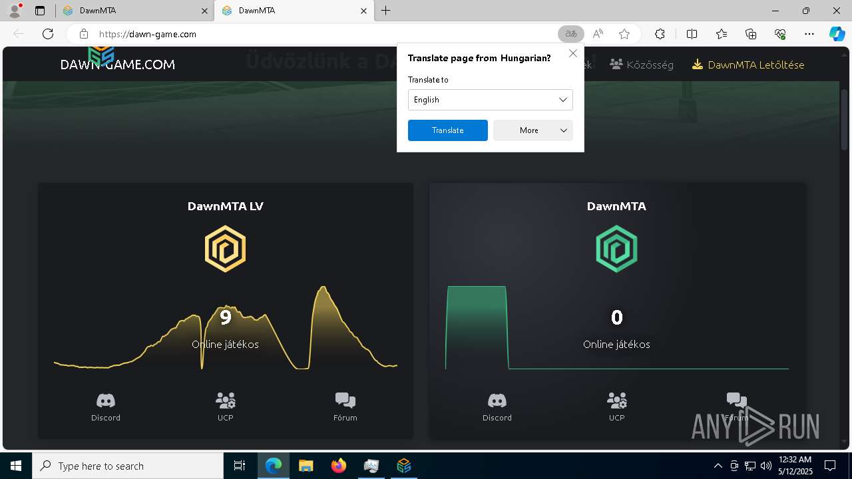Open UCP for DawnMTA server
Screen dimensions: 852x479
point(617,406)
